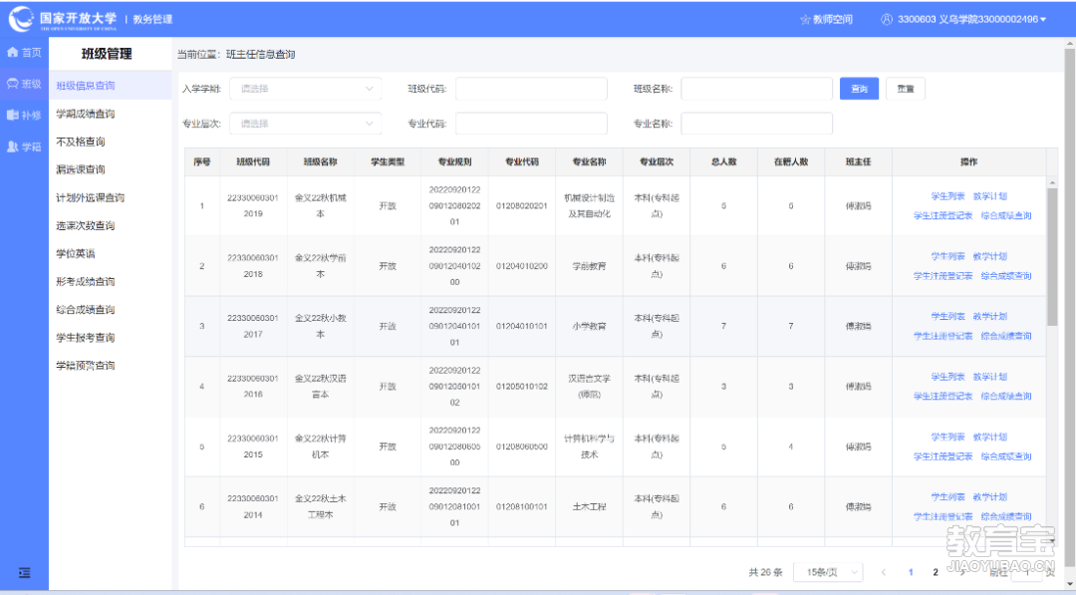Click the 专业规则 column header

coord(455,162)
